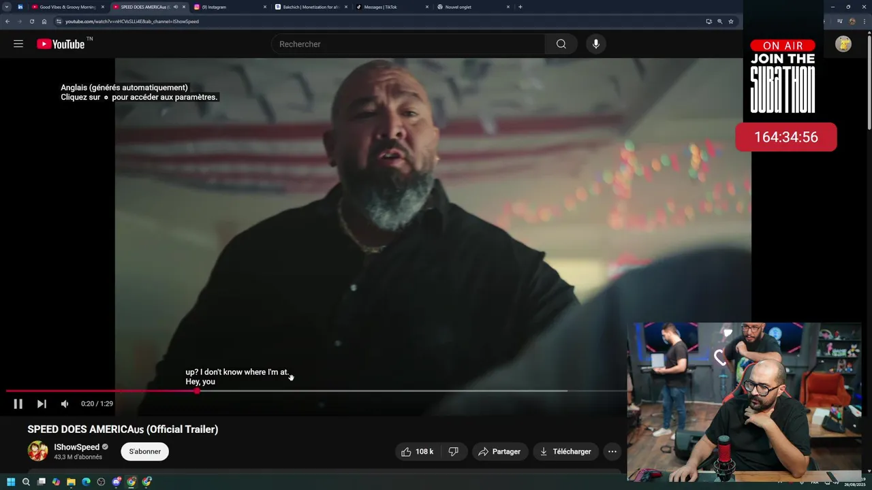Subscribe using the S'abonner button
This screenshot has width=872, height=490.
pyautogui.click(x=145, y=451)
